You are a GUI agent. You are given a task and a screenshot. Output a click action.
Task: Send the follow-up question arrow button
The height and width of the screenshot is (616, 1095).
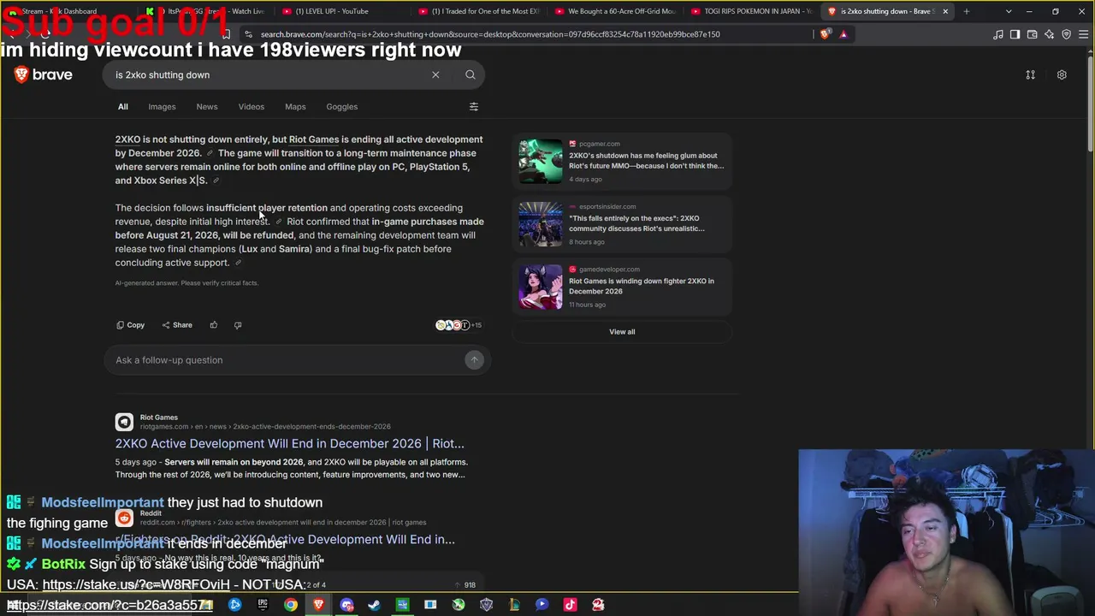coord(474,360)
